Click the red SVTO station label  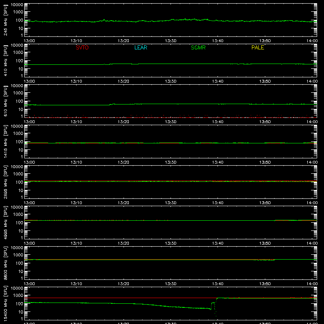coord(82,47)
